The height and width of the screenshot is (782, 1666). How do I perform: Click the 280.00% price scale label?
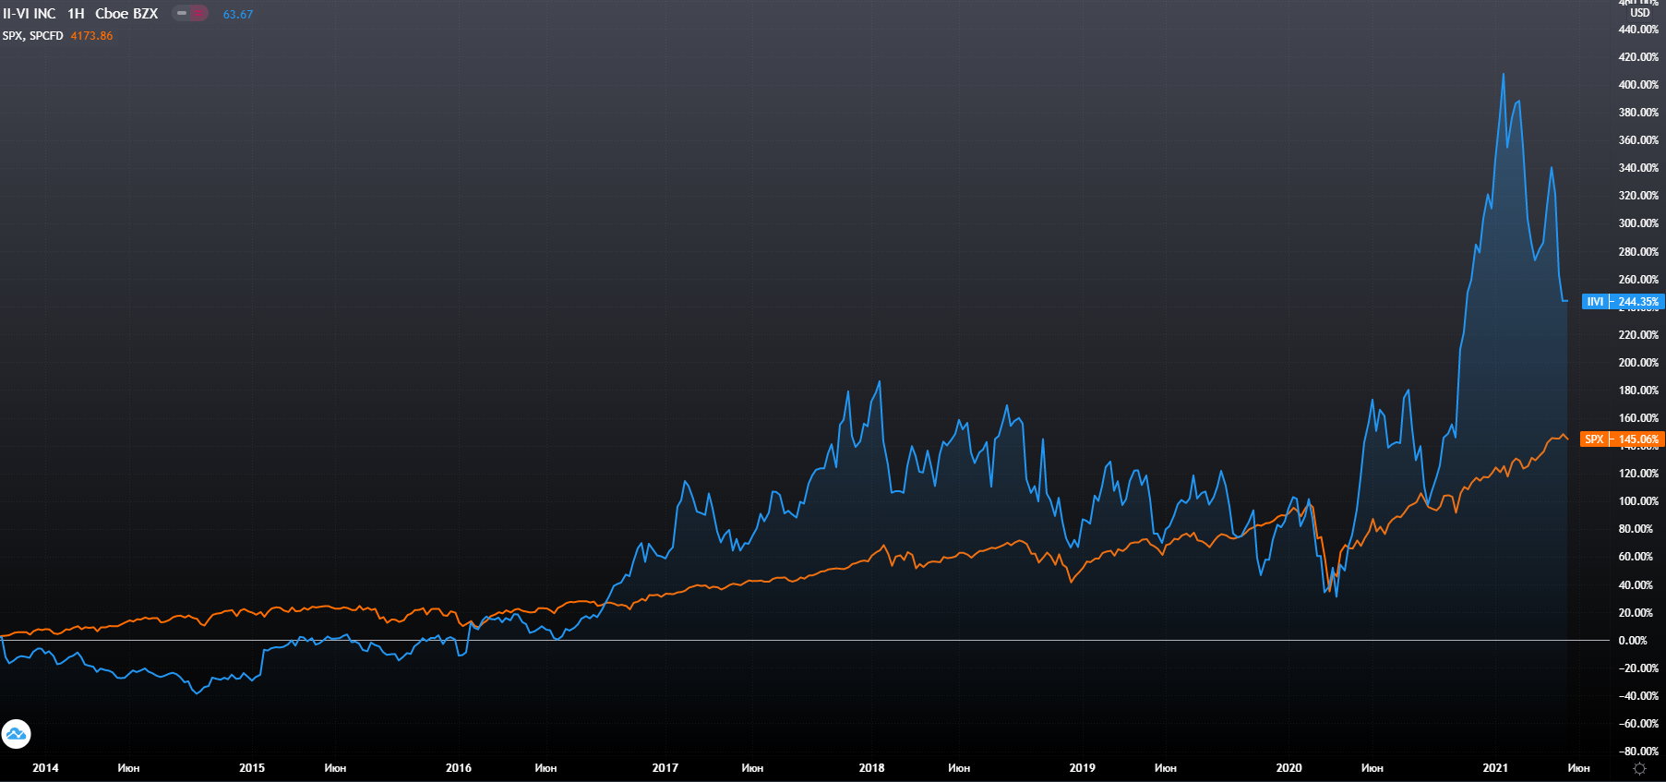(x=1638, y=252)
